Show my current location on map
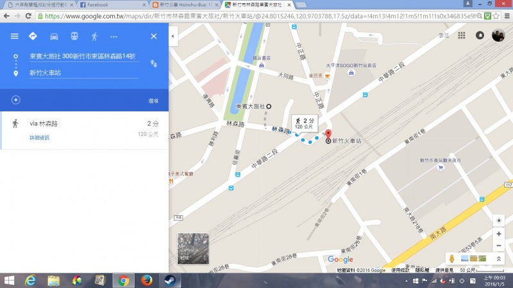Viewport: 513px width, 288px height. click(x=499, y=220)
